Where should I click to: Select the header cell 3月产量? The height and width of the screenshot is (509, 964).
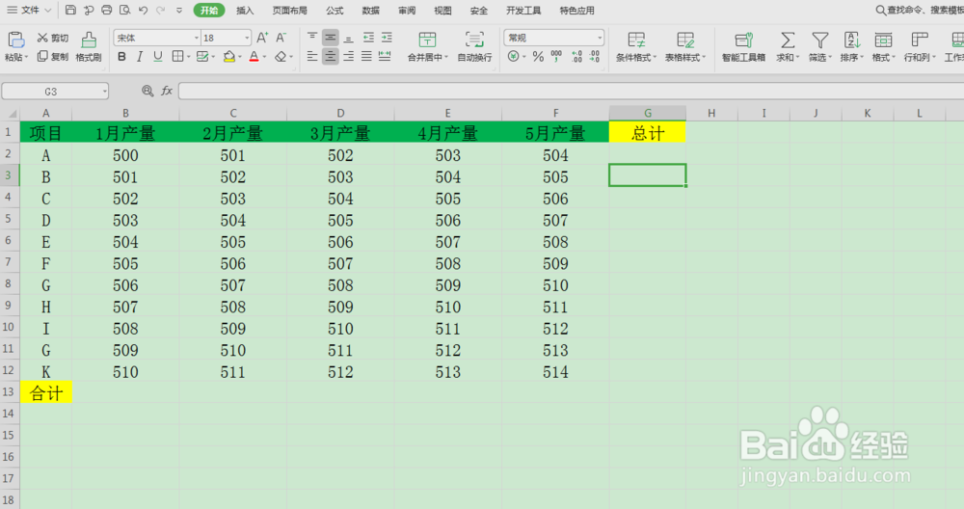[340, 132]
